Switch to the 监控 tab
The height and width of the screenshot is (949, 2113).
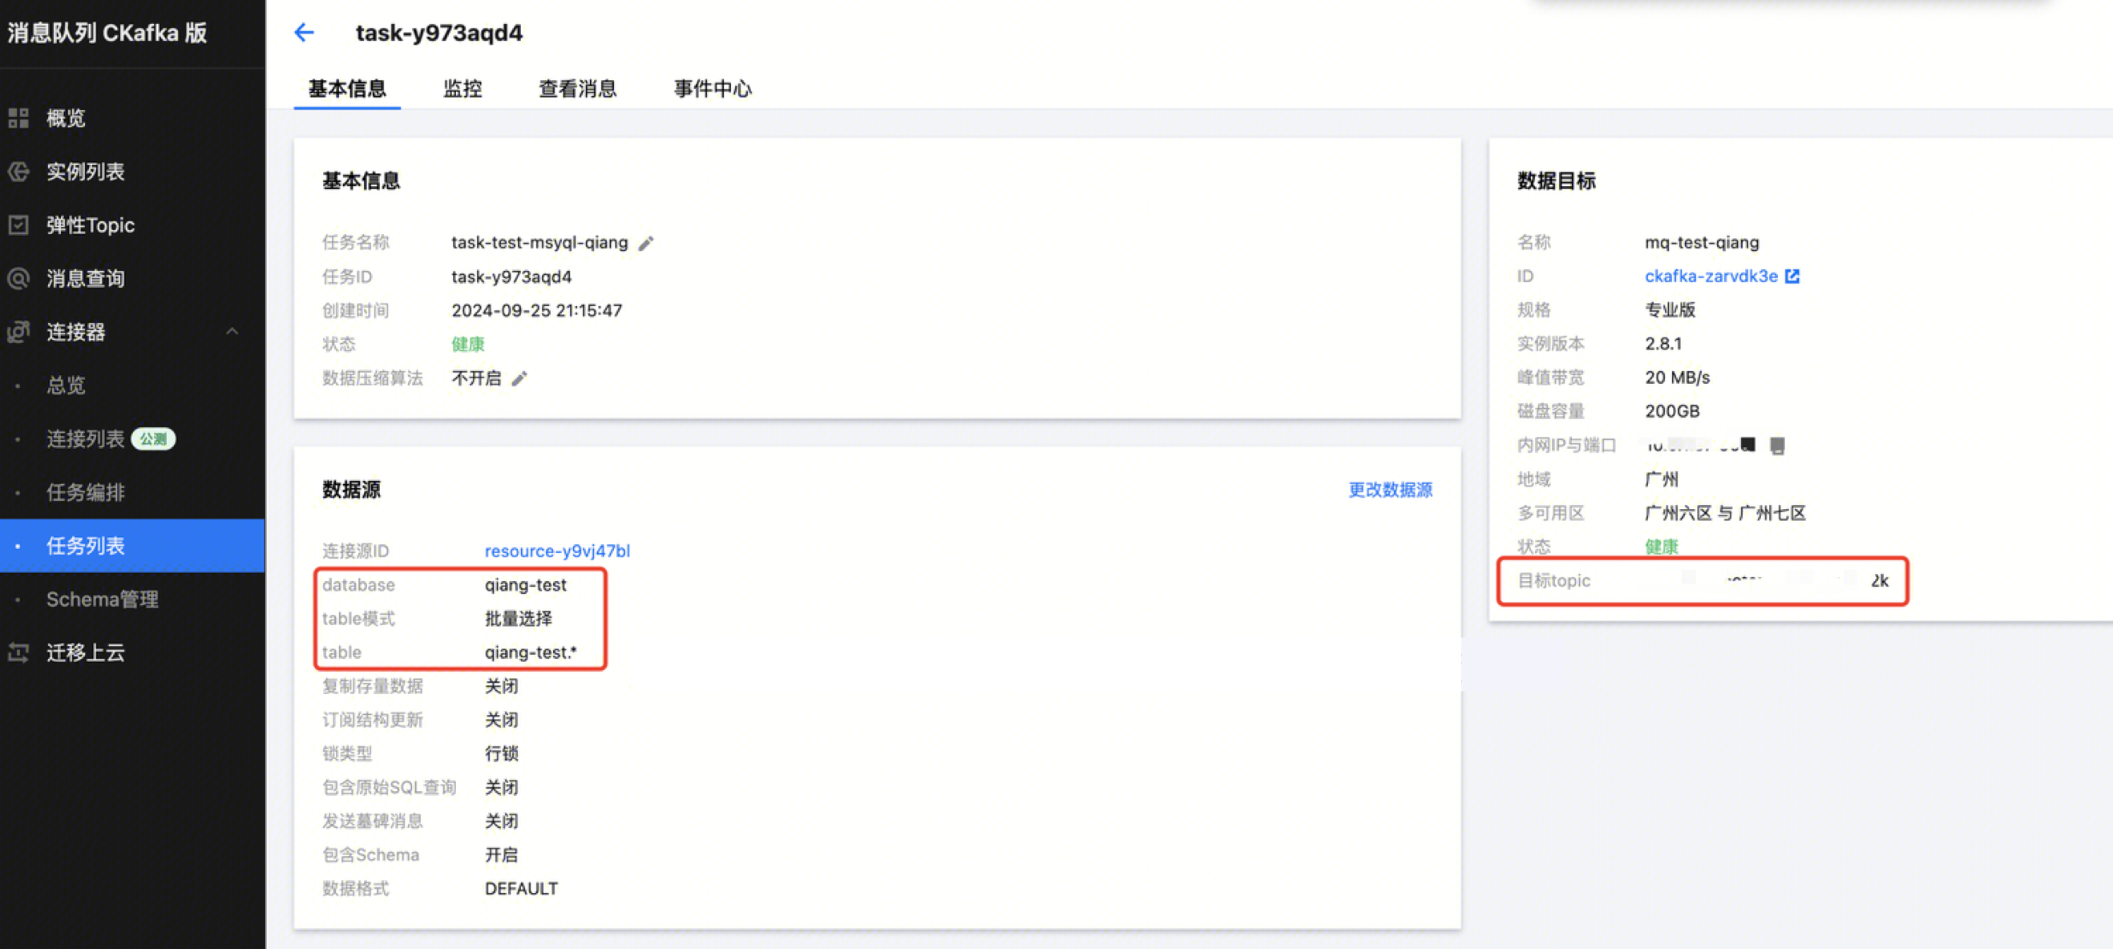(462, 89)
